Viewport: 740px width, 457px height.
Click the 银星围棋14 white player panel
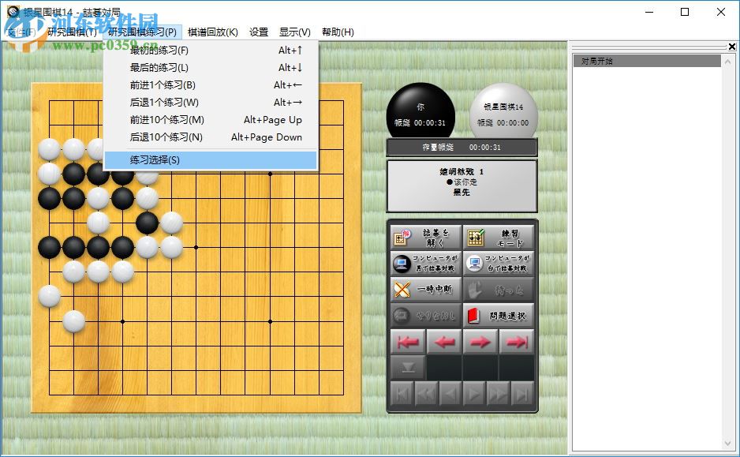503,111
